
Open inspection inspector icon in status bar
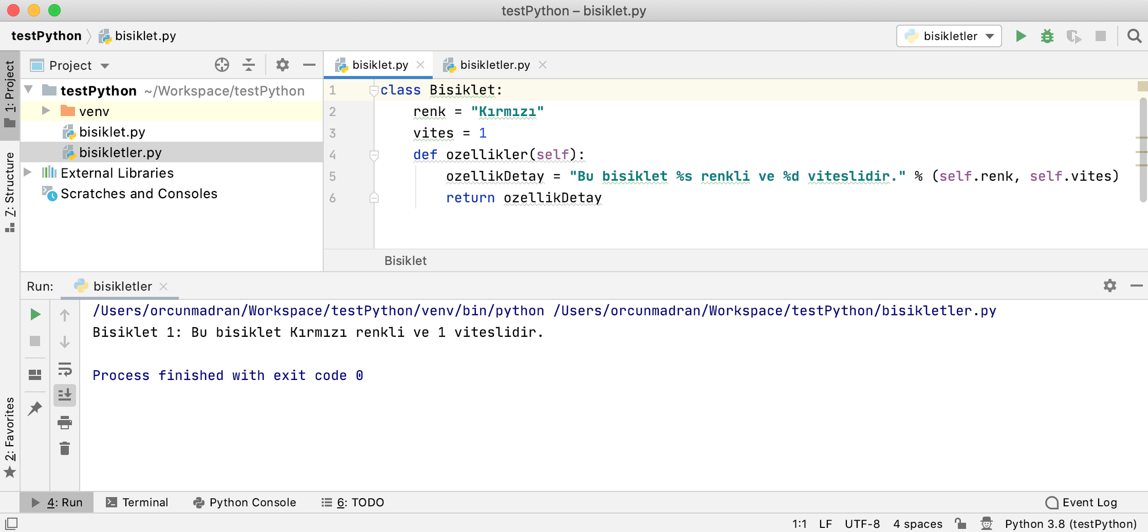(986, 523)
